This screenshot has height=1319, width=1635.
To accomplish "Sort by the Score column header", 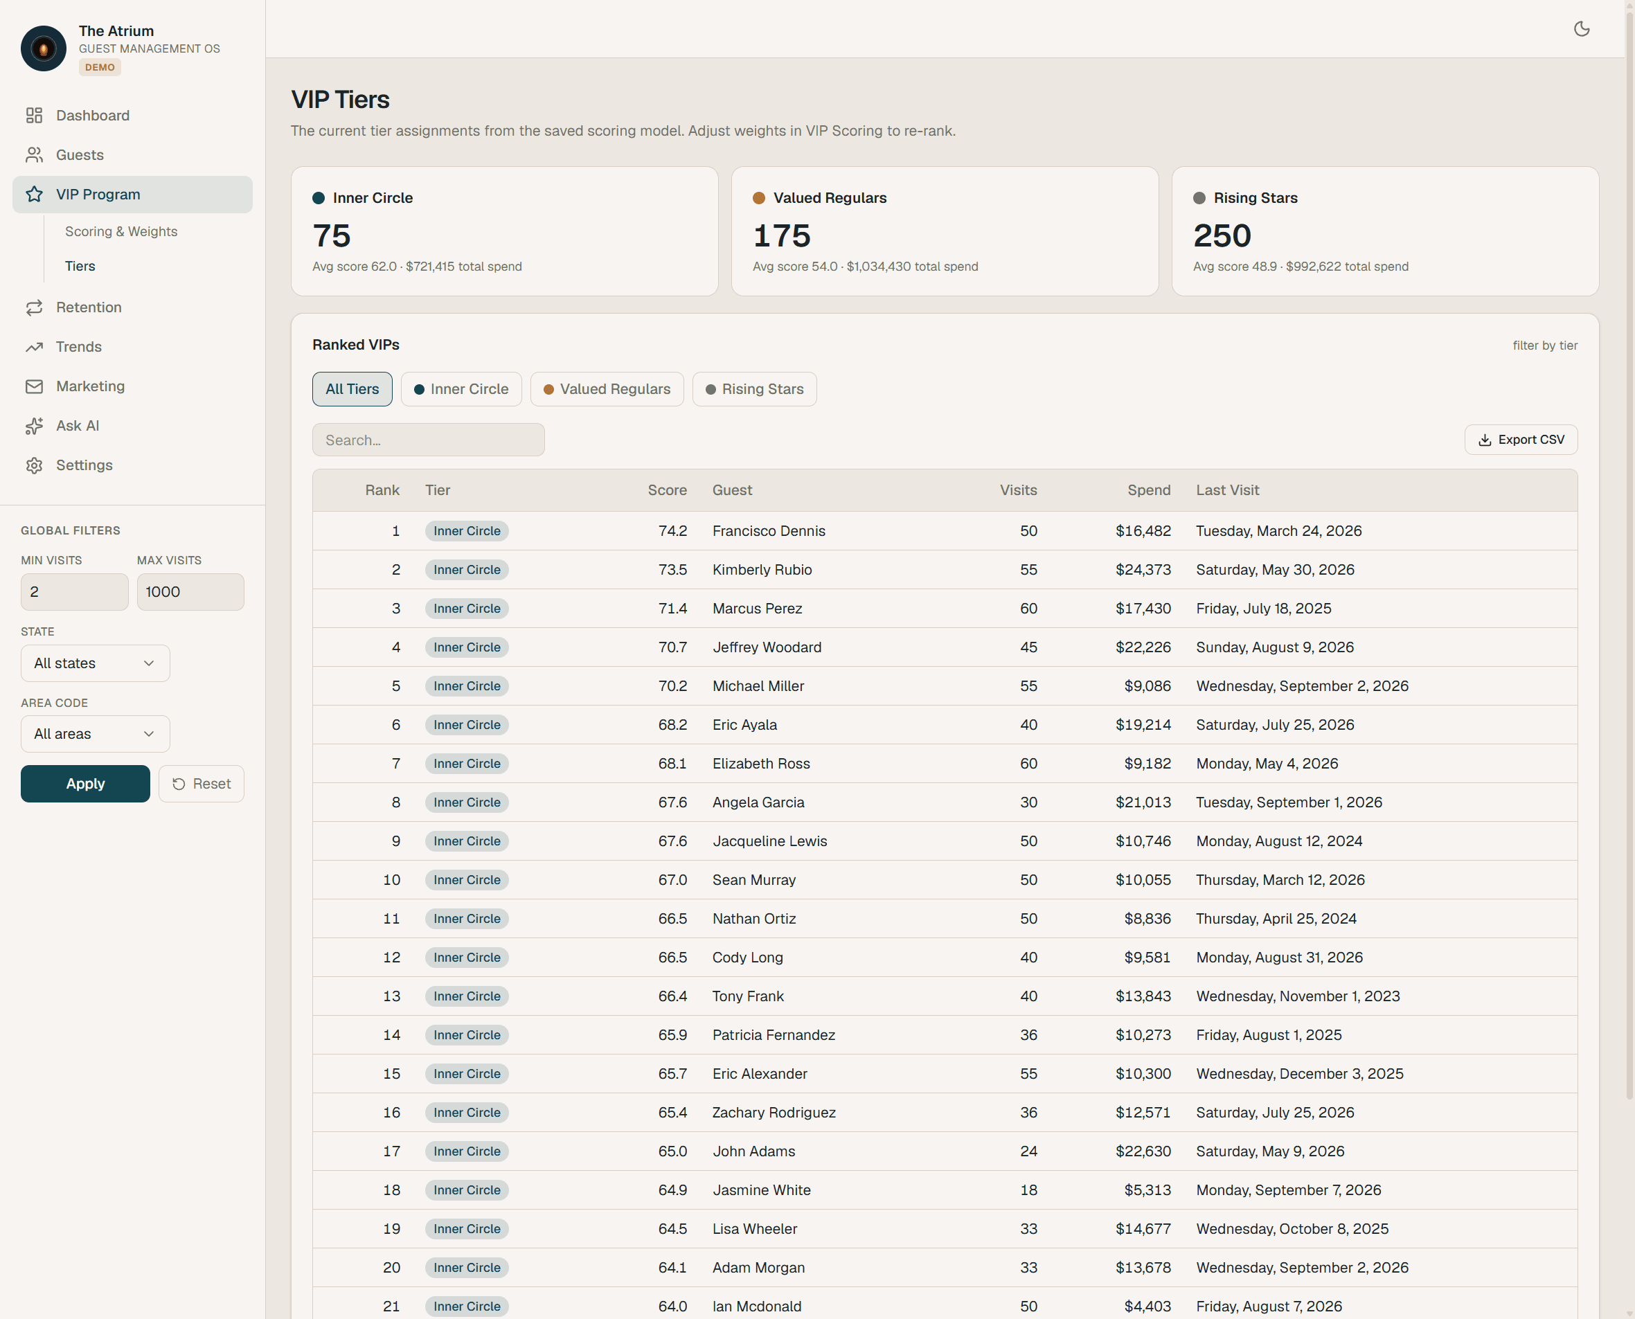I will click(x=667, y=490).
